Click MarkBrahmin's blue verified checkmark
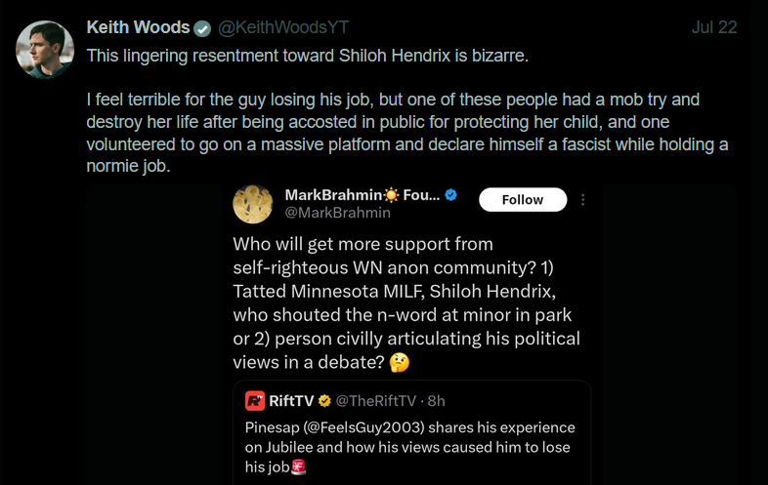 pos(451,195)
